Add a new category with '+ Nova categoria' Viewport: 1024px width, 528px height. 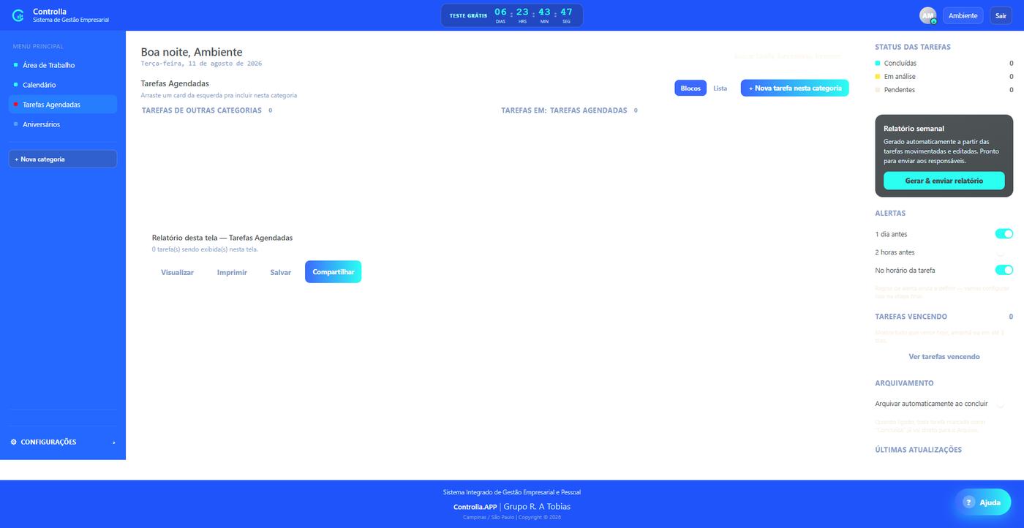[x=63, y=159]
